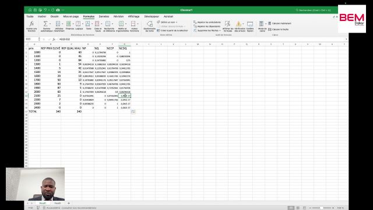Switch to the normal view in the status bar
Screen dimensions: 373x210
(x=291, y=208)
